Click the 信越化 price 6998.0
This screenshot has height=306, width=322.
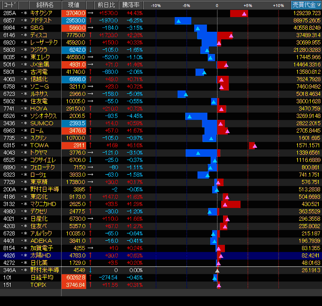pos(74,79)
